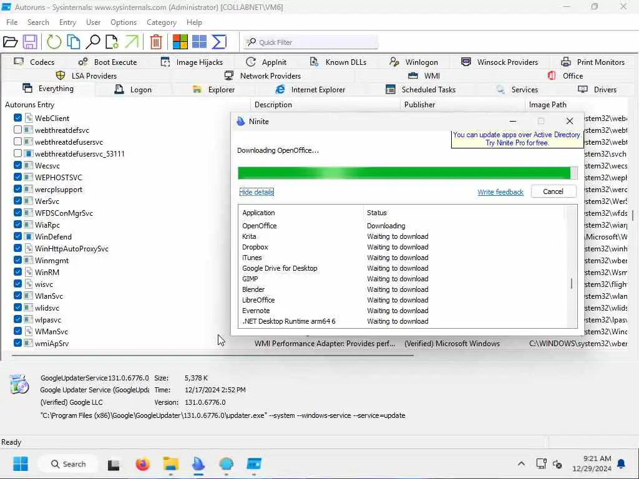
Task: Click the Refresh toolbar icon
Action: point(54,42)
